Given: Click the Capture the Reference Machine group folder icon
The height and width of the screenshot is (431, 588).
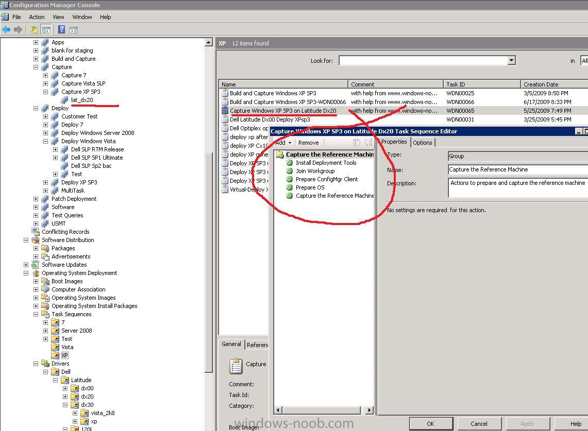Looking at the screenshot, I should tap(280, 154).
